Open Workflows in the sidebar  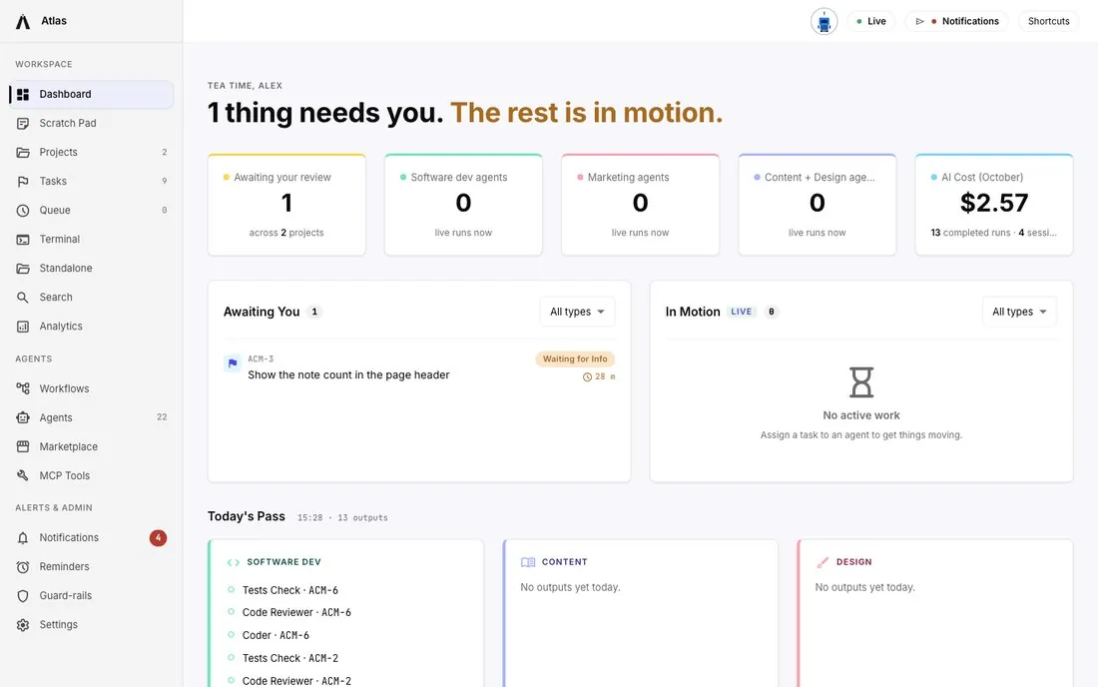92,388
